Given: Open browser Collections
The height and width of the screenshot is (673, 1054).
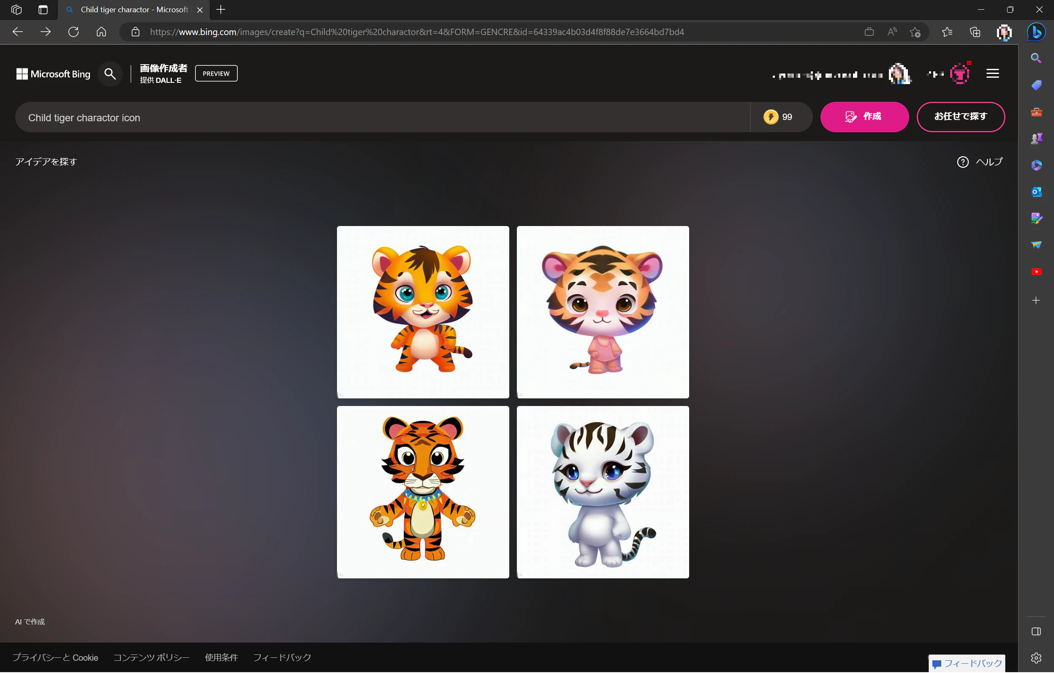Looking at the screenshot, I should click(x=975, y=32).
